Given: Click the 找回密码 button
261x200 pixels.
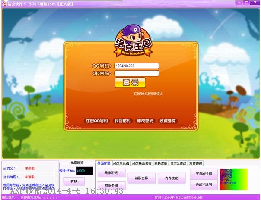Looking at the screenshot, I should click(x=123, y=121).
